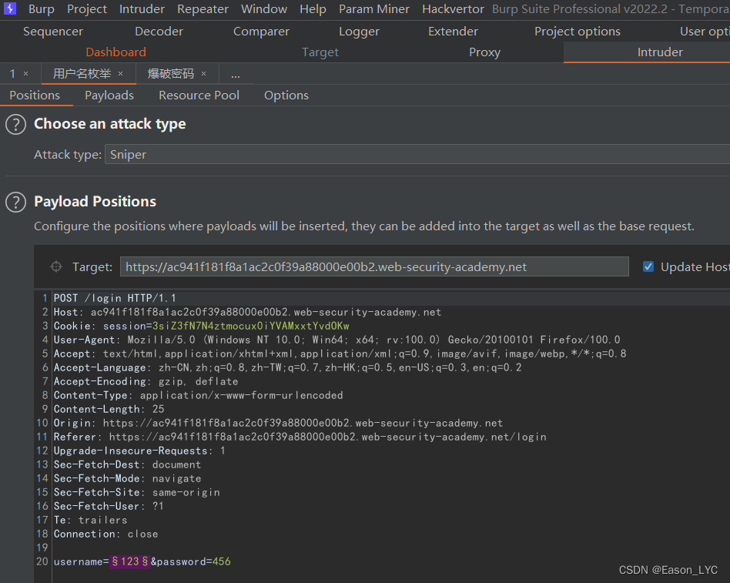Click the Host header line in request

point(247,312)
